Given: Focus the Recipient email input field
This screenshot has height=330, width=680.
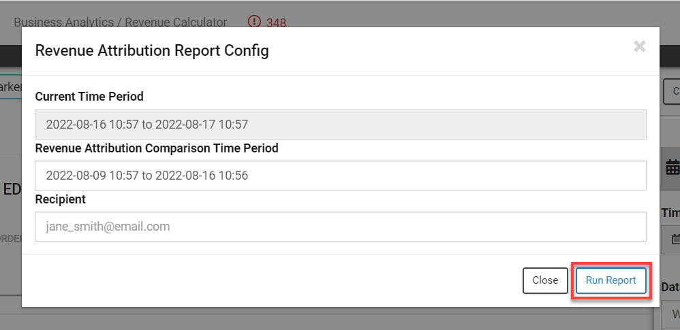Looking at the screenshot, I should 340,227.
